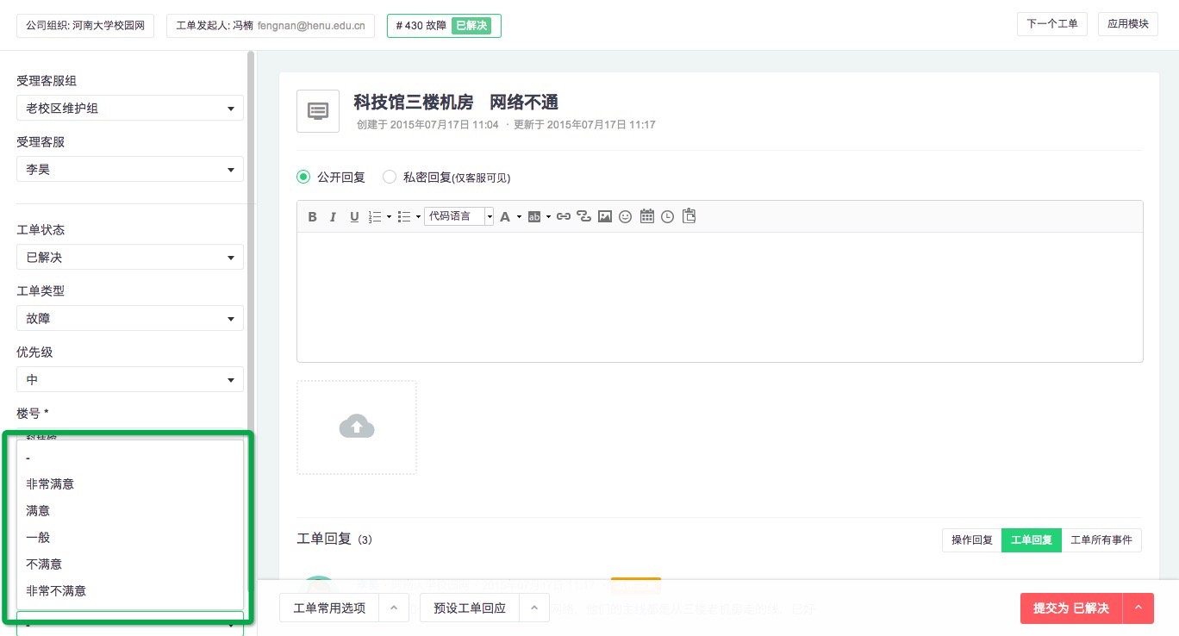Image resolution: width=1179 pixels, height=636 pixels.
Task: Expand arrow next to 工单常用选项
Action: tap(394, 608)
